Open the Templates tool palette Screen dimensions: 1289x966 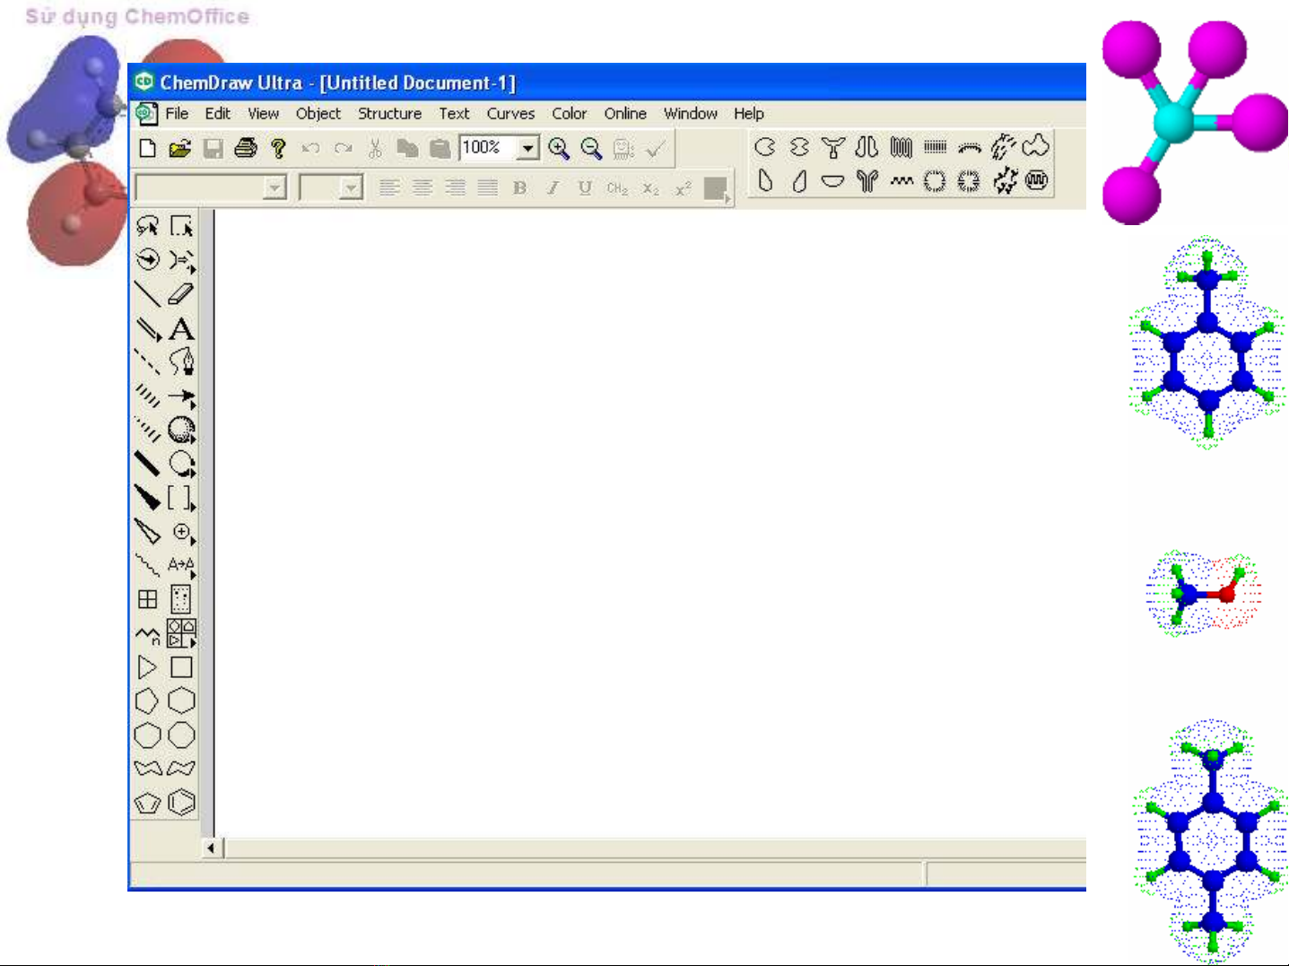[181, 634]
